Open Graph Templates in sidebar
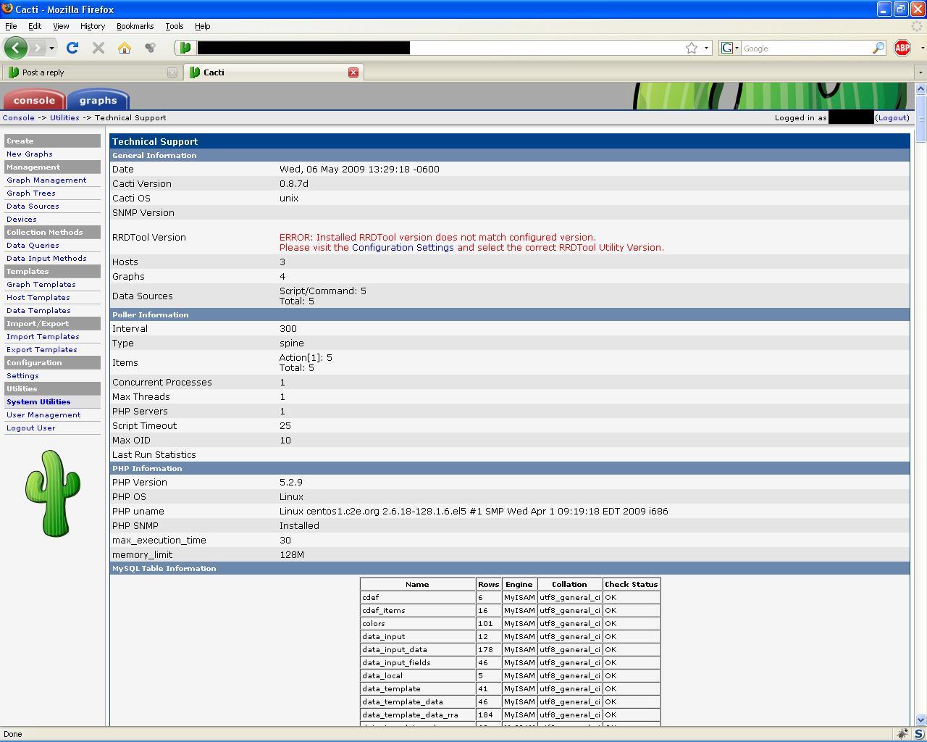This screenshot has width=927, height=742. point(41,284)
